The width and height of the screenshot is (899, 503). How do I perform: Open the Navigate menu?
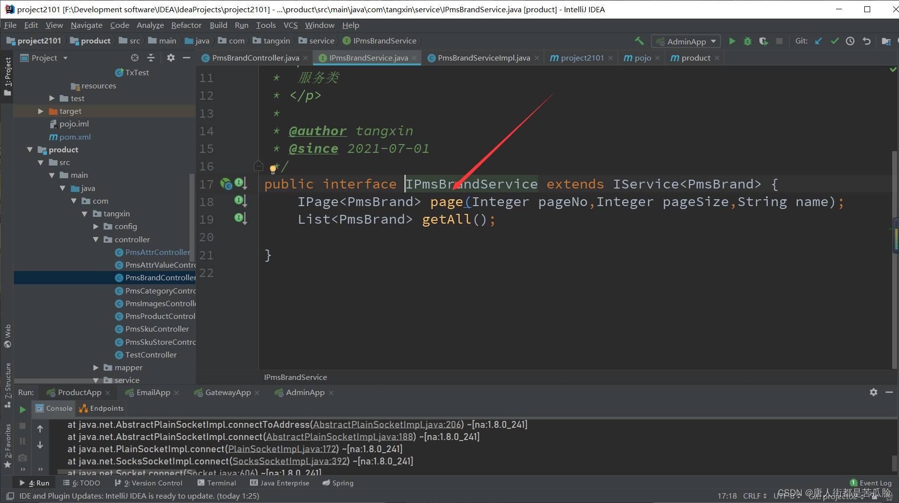point(86,25)
